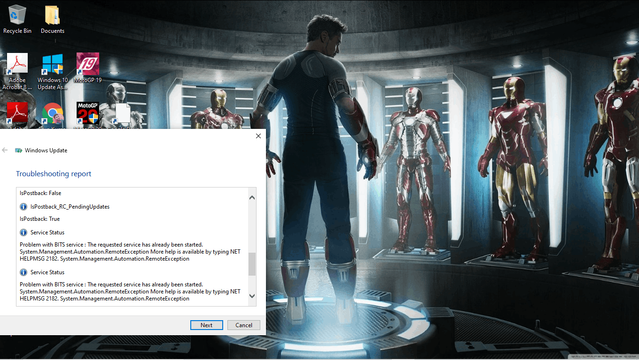Image resolution: width=639 pixels, height=360 pixels.
Task: Click the troubleshooting report scrollbar thumb
Action: (x=252, y=264)
